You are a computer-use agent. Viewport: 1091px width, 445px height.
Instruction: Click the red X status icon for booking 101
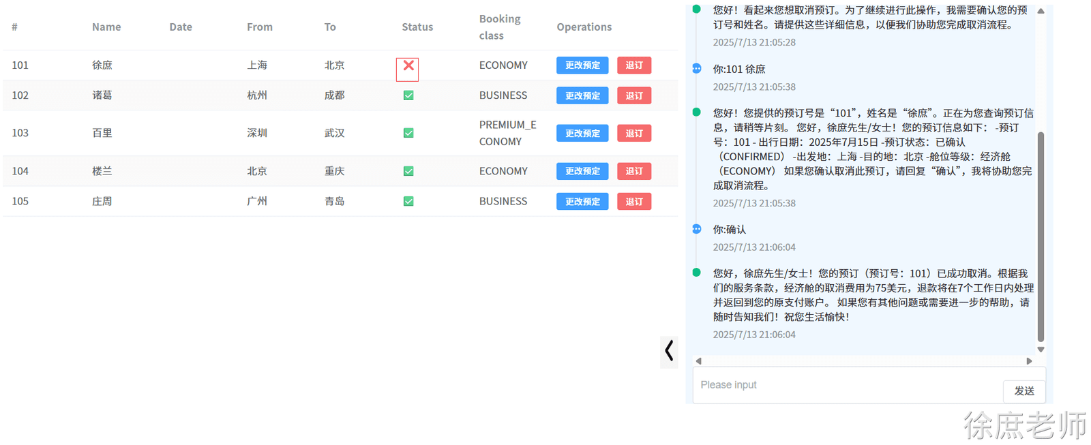tap(408, 65)
